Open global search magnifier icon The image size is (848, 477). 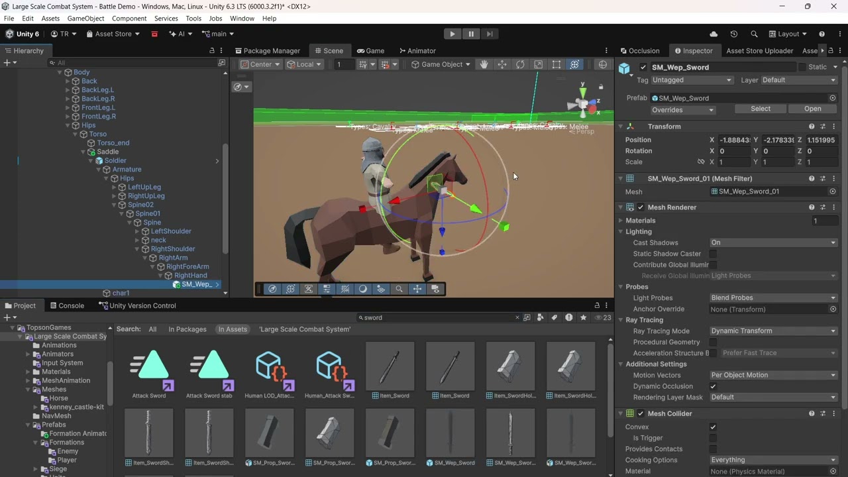(x=754, y=34)
